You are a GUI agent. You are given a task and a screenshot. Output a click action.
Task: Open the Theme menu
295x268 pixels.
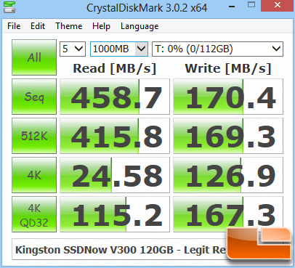tap(69, 26)
